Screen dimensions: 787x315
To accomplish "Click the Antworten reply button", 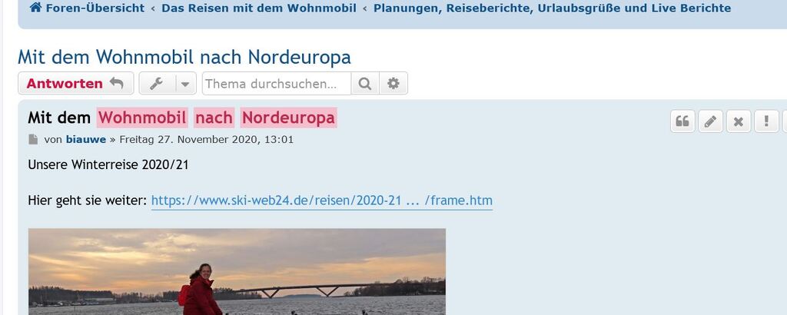I will (76, 83).
